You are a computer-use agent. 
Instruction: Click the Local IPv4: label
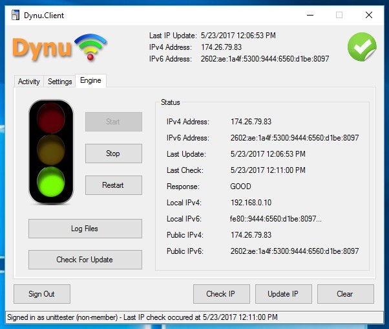(x=184, y=203)
